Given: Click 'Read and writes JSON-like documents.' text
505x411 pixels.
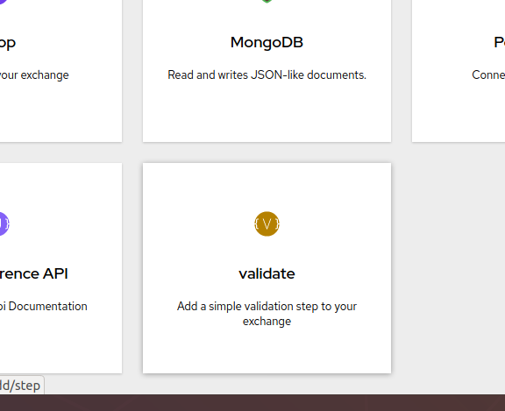Looking at the screenshot, I should [267, 74].
